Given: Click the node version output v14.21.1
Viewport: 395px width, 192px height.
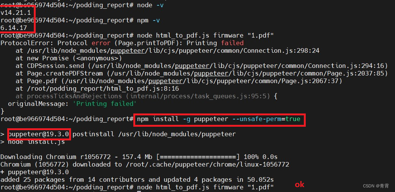Looking at the screenshot, I should point(16,13).
